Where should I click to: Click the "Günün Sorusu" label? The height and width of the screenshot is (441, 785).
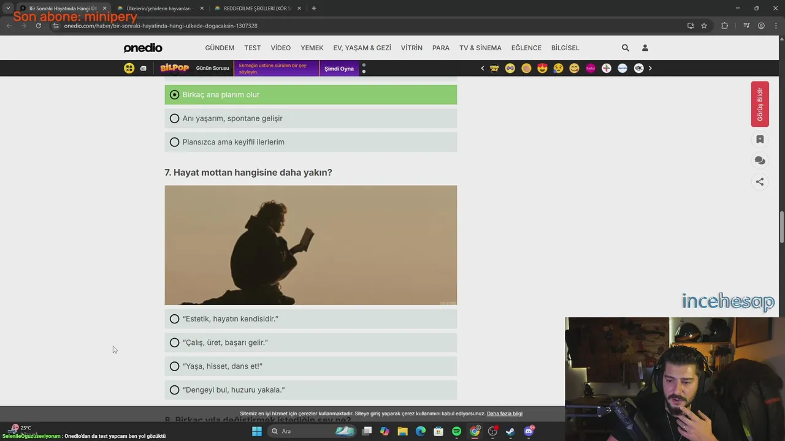[212, 68]
